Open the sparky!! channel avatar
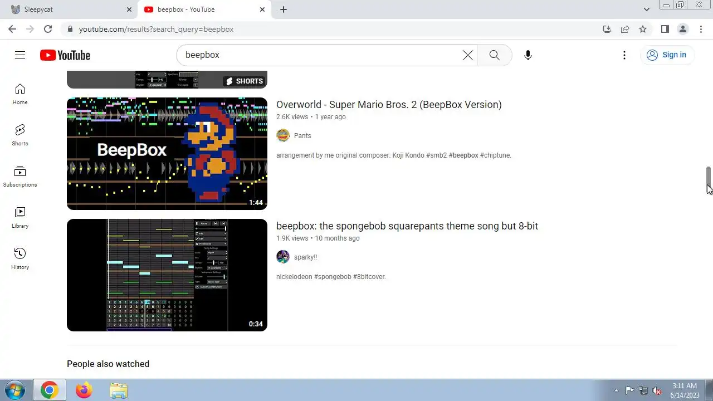This screenshot has height=401, width=713. click(x=283, y=257)
